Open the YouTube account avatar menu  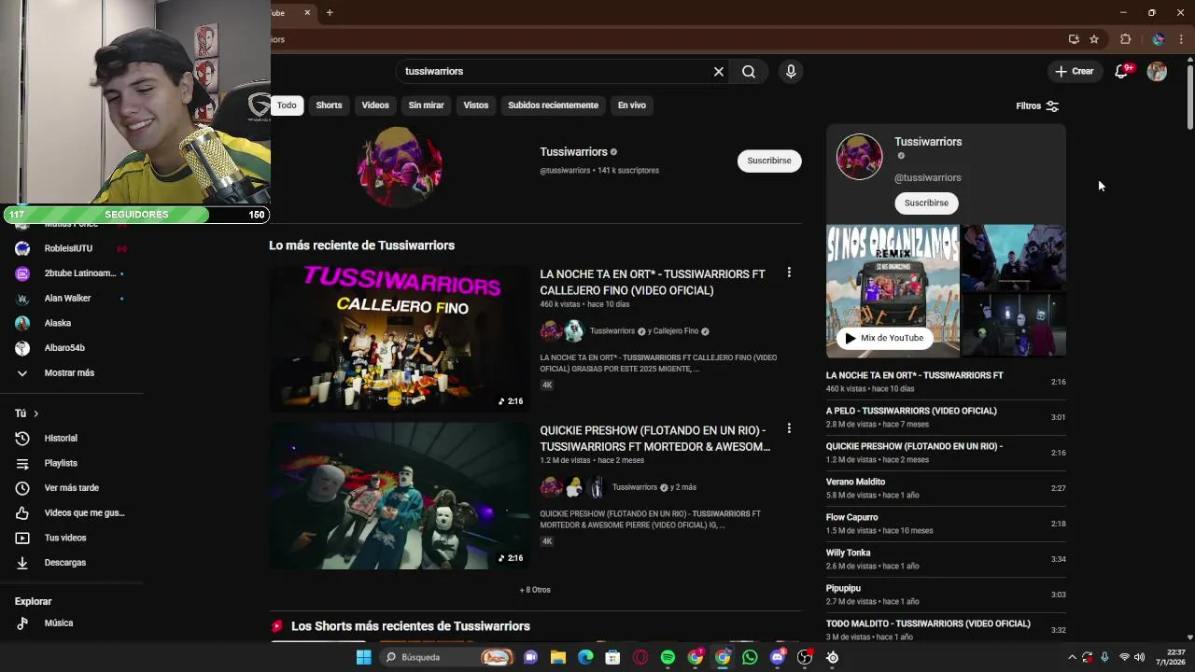click(x=1157, y=71)
